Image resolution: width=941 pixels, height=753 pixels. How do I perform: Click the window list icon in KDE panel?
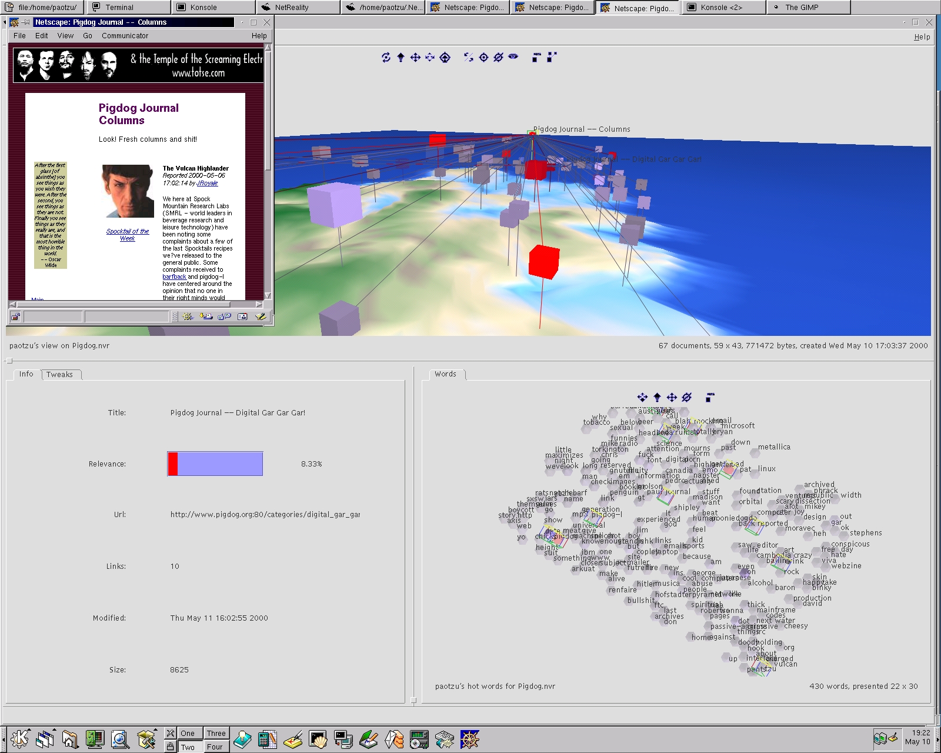click(45, 739)
